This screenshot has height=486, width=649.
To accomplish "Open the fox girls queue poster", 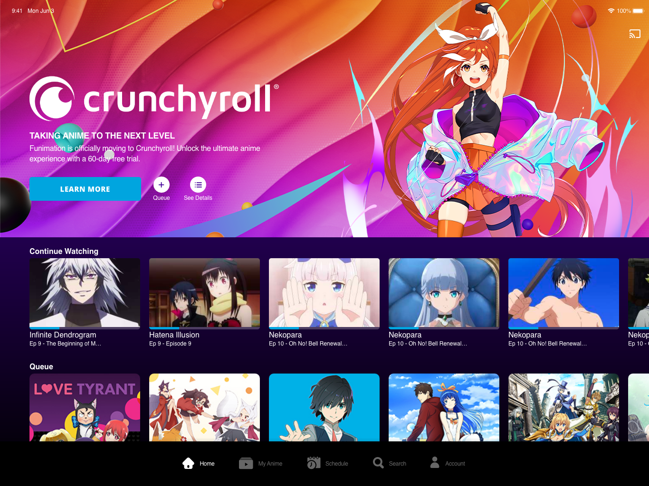I will [x=204, y=407].
